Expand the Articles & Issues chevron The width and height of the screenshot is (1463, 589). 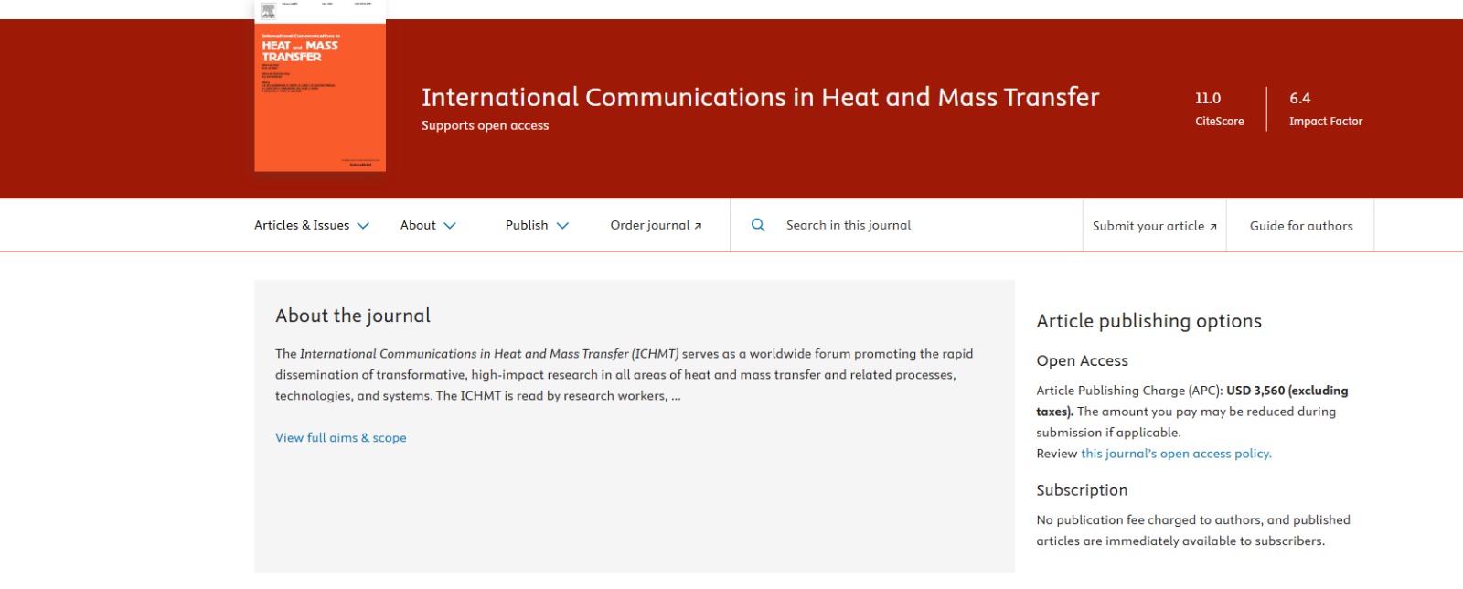pyautogui.click(x=363, y=226)
